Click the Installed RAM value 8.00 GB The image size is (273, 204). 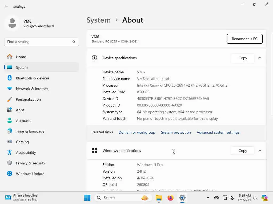pyautogui.click(x=143, y=92)
